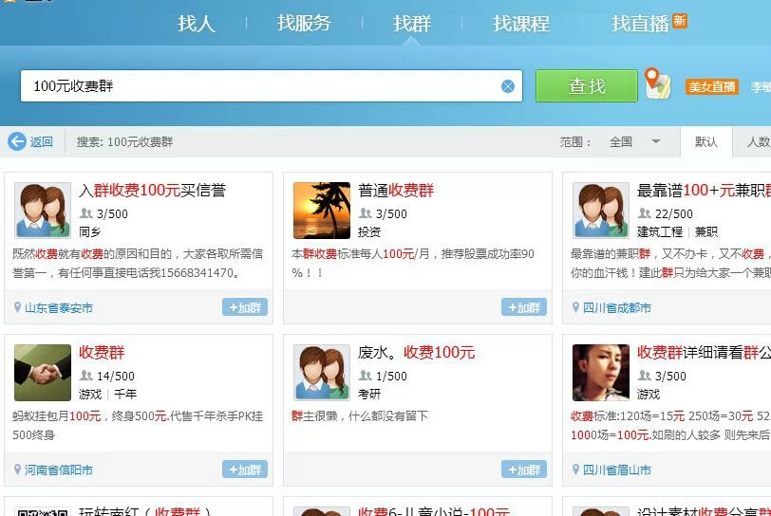
Task: Join 普通收费群 with its +加群 button
Action: point(524,307)
